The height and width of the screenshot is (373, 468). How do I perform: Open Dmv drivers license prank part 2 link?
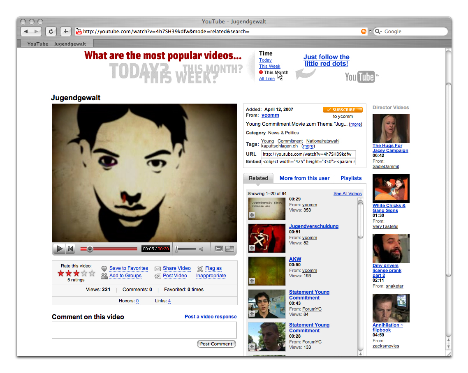click(387, 270)
